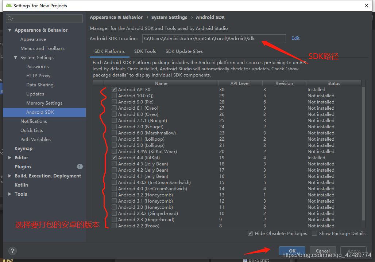375x262 pixels.
Task: Select the Android 2.3.3 (Gingerbread) row name
Action: pos(148,214)
